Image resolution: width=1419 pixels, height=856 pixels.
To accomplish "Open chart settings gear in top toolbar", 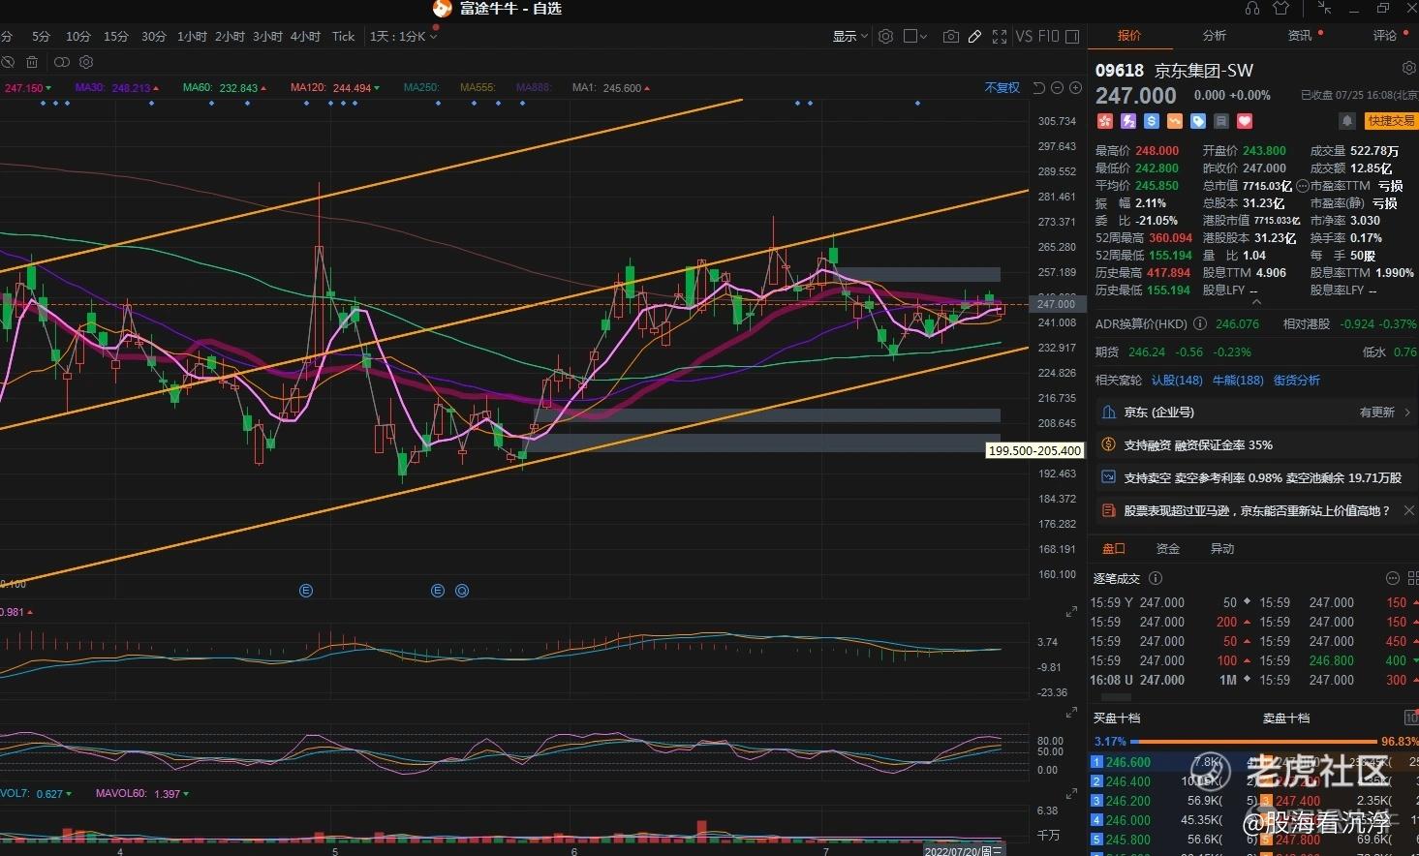I will coord(885,36).
